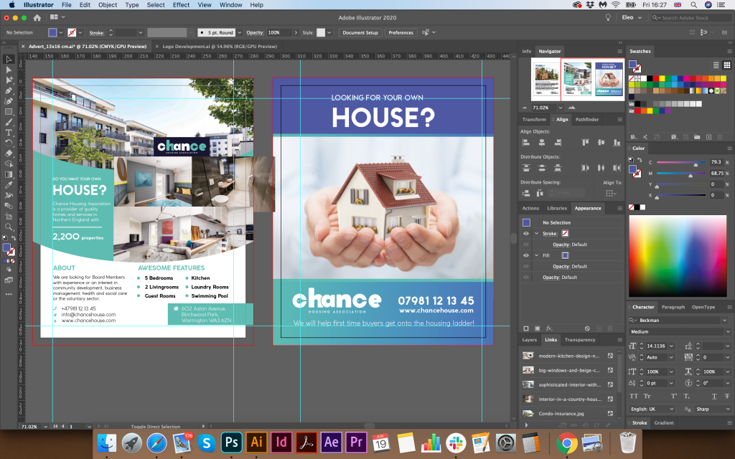Screen dimensions: 735x459
Task: Select the Type tool in the toolbar
Action: click(9, 133)
